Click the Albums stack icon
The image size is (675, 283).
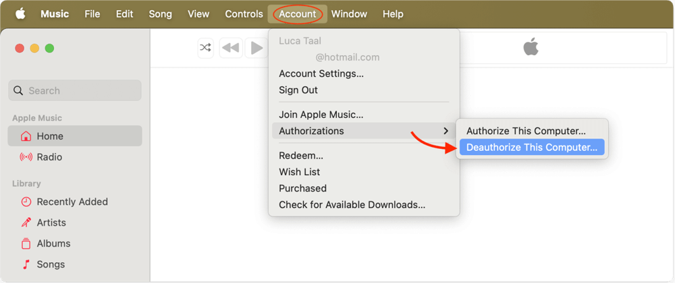coord(26,243)
